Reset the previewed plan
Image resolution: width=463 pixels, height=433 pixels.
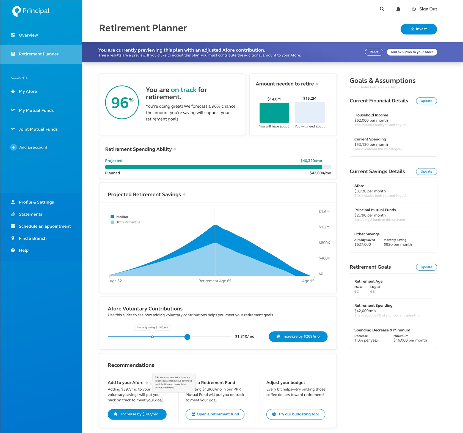point(374,52)
